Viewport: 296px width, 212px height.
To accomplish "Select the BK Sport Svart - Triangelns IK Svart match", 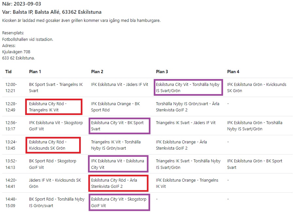I will (56, 88).
